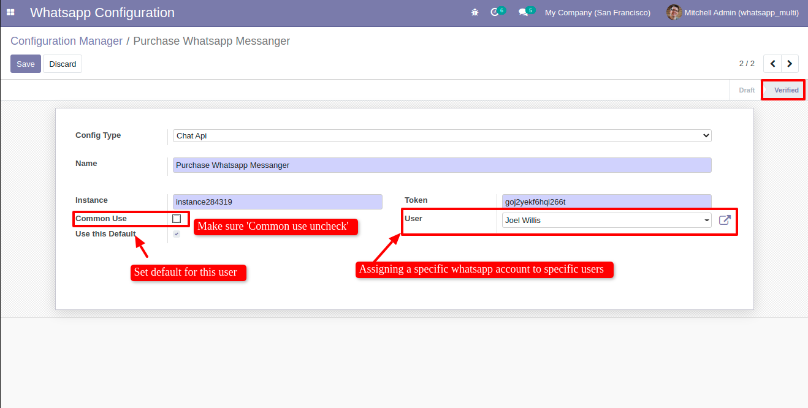808x408 pixels.
Task: Click the User field label
Action: point(413,219)
